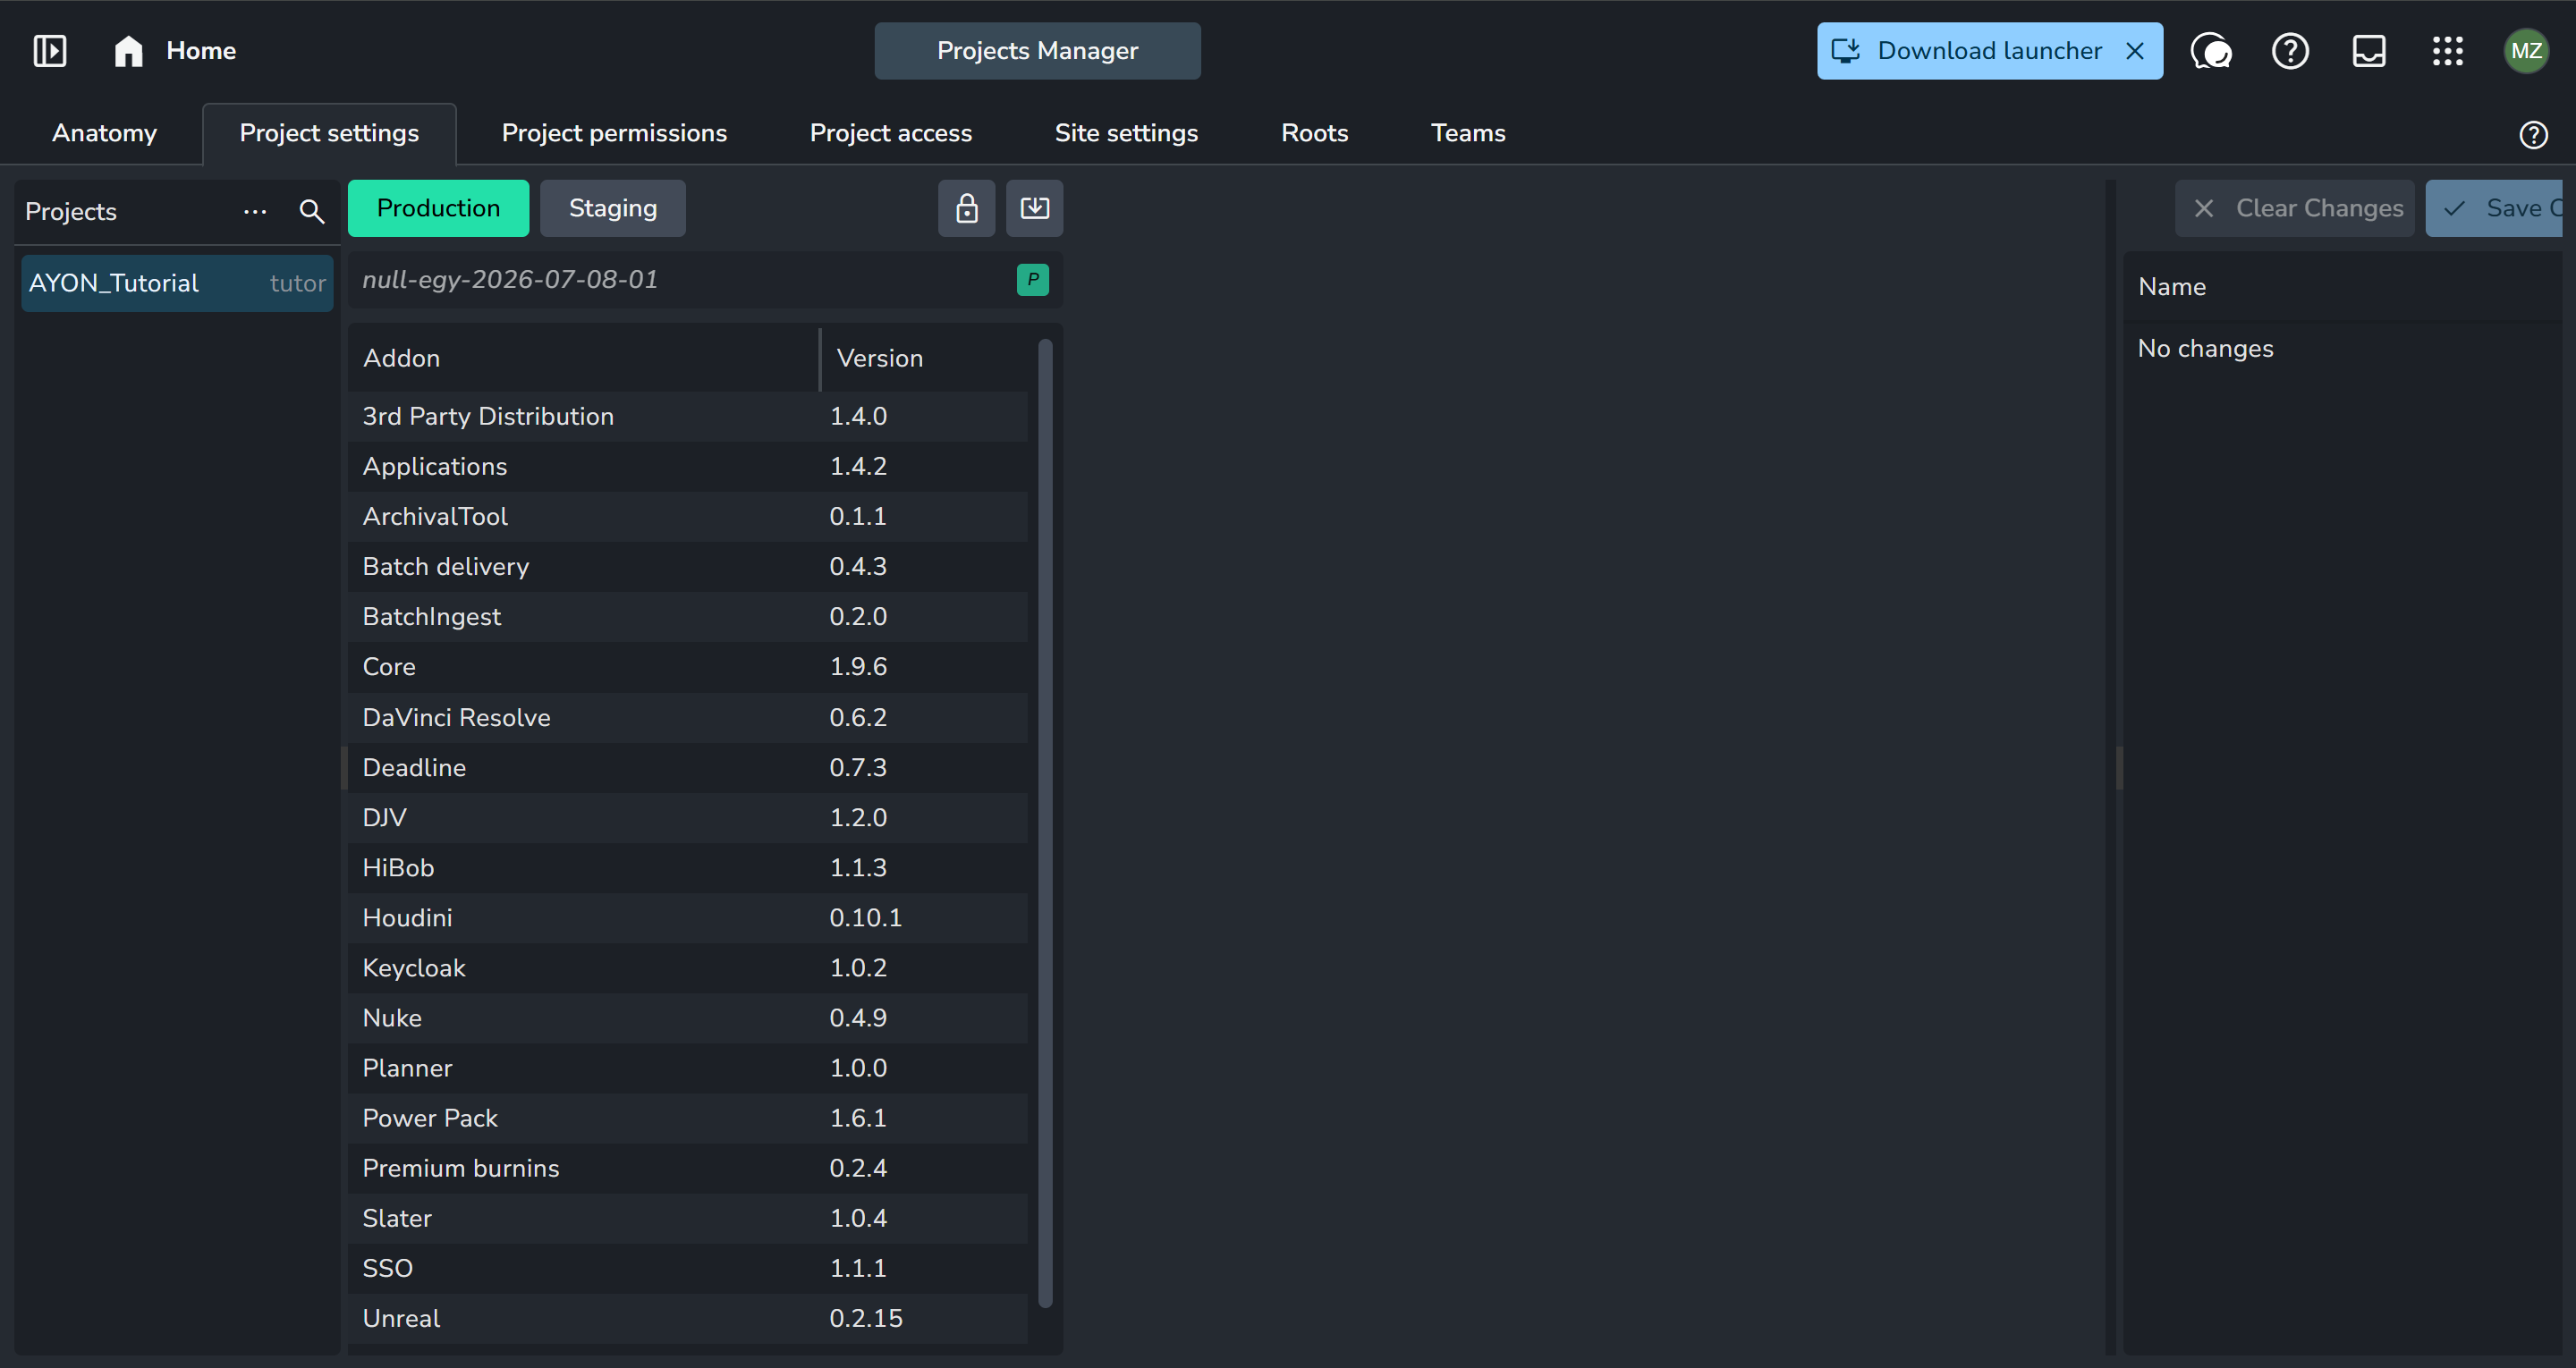Image resolution: width=2576 pixels, height=1368 pixels.
Task: Select the BatchIngest addon row
Action: tap(688, 616)
